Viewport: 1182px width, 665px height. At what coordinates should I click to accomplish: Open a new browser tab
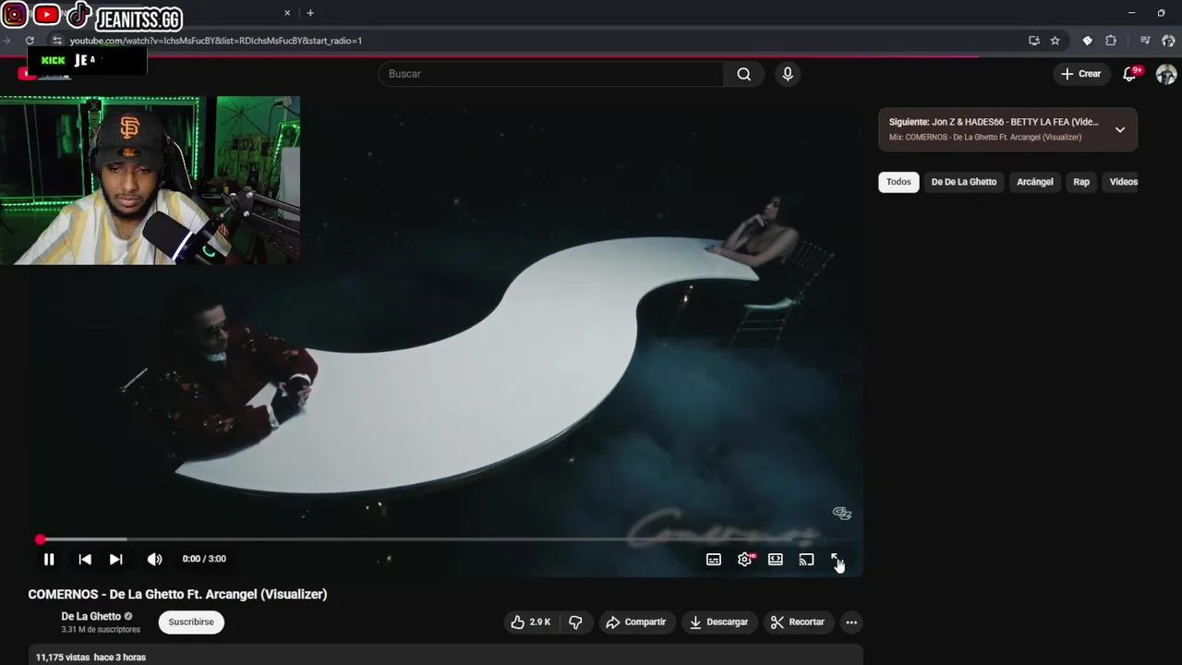pyautogui.click(x=310, y=13)
